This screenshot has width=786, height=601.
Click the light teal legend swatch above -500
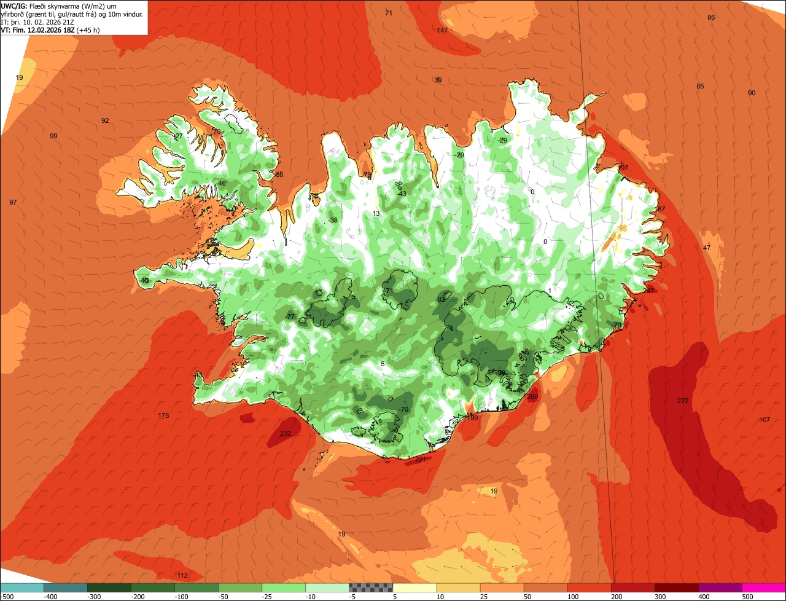[22, 587]
